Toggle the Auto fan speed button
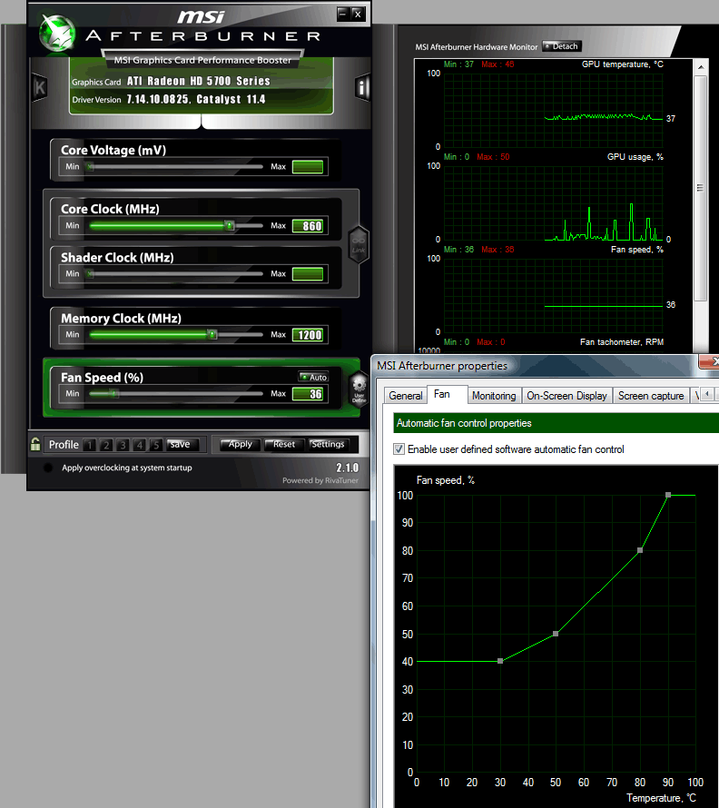The height and width of the screenshot is (808, 719). pos(313,377)
